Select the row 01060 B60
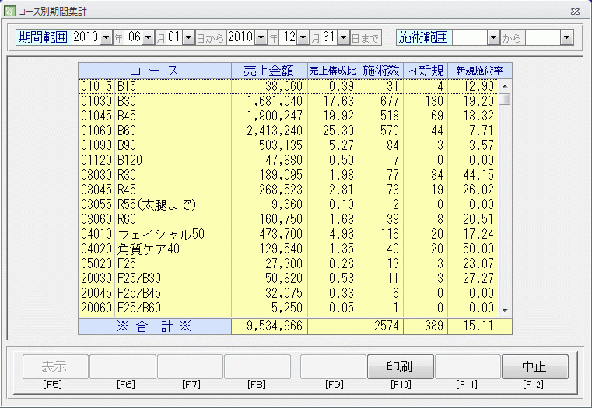 (x=289, y=131)
